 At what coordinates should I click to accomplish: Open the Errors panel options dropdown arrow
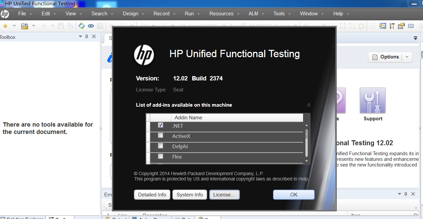point(400,194)
